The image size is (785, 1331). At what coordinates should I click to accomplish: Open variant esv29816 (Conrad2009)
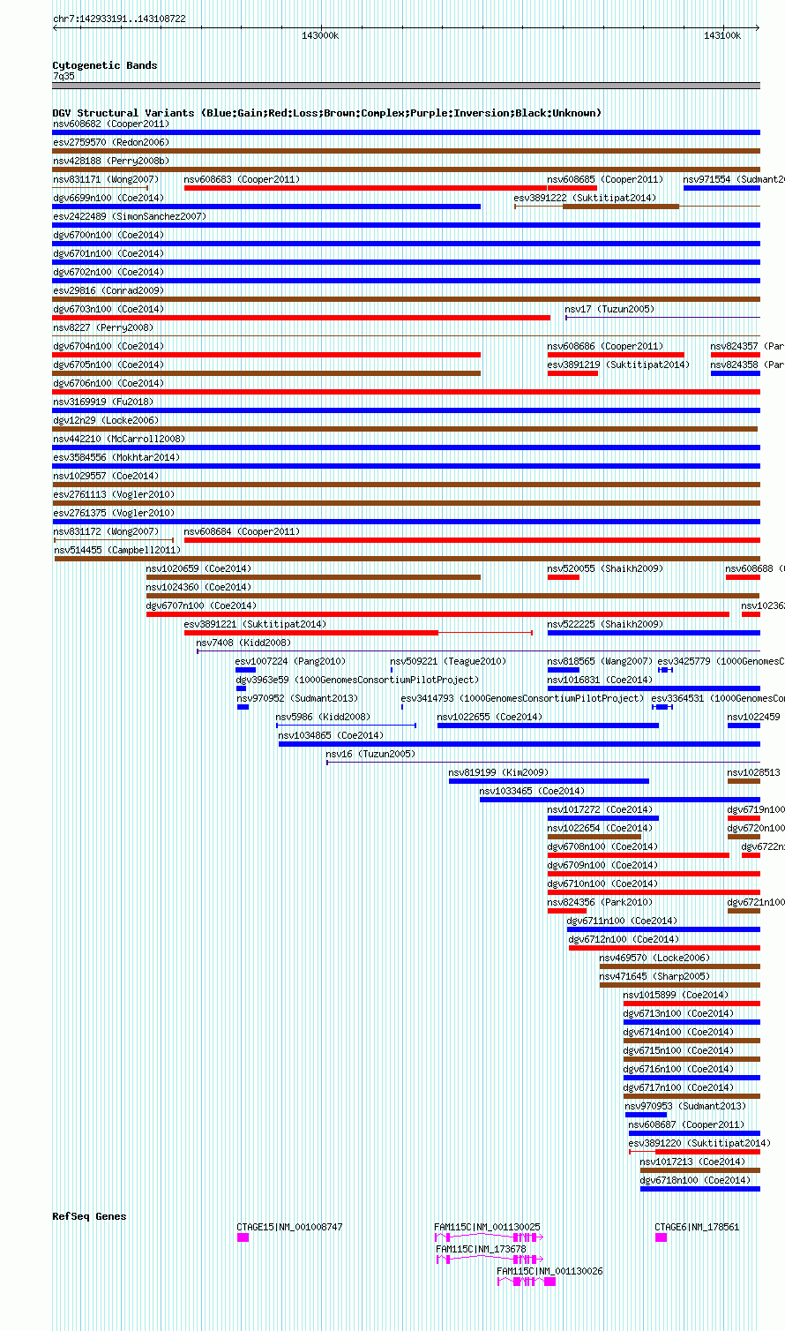(x=406, y=299)
